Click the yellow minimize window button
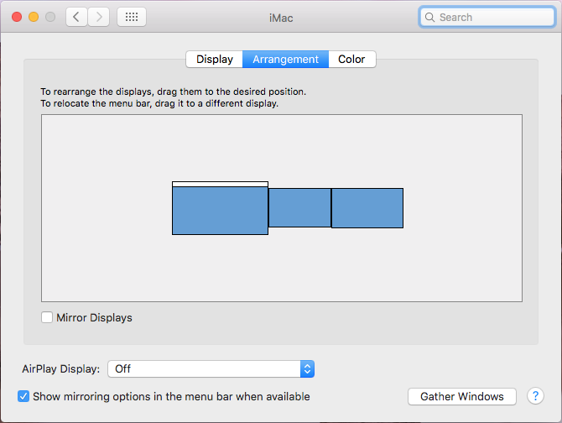This screenshot has width=562, height=423. (34, 17)
